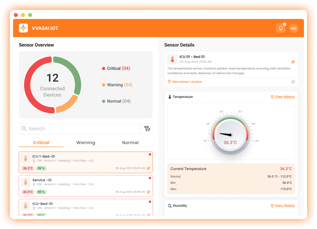Screen dimensions: 317x229
Task: Switch to the Normal tab
Action: coord(130,143)
